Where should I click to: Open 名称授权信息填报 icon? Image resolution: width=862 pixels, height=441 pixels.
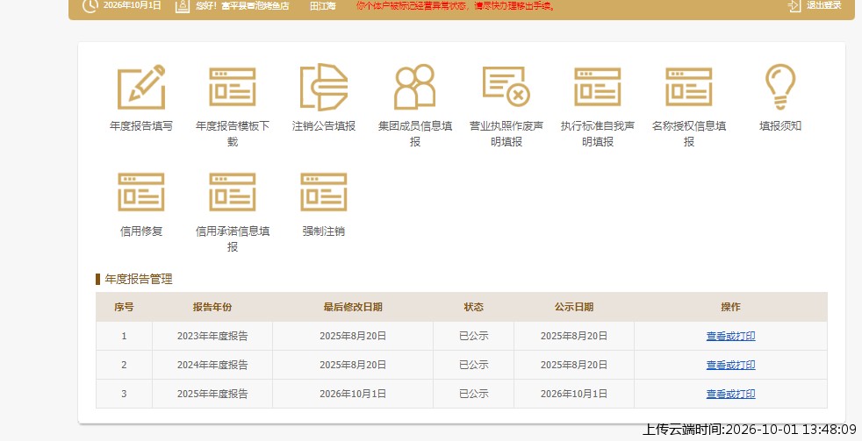(689, 87)
